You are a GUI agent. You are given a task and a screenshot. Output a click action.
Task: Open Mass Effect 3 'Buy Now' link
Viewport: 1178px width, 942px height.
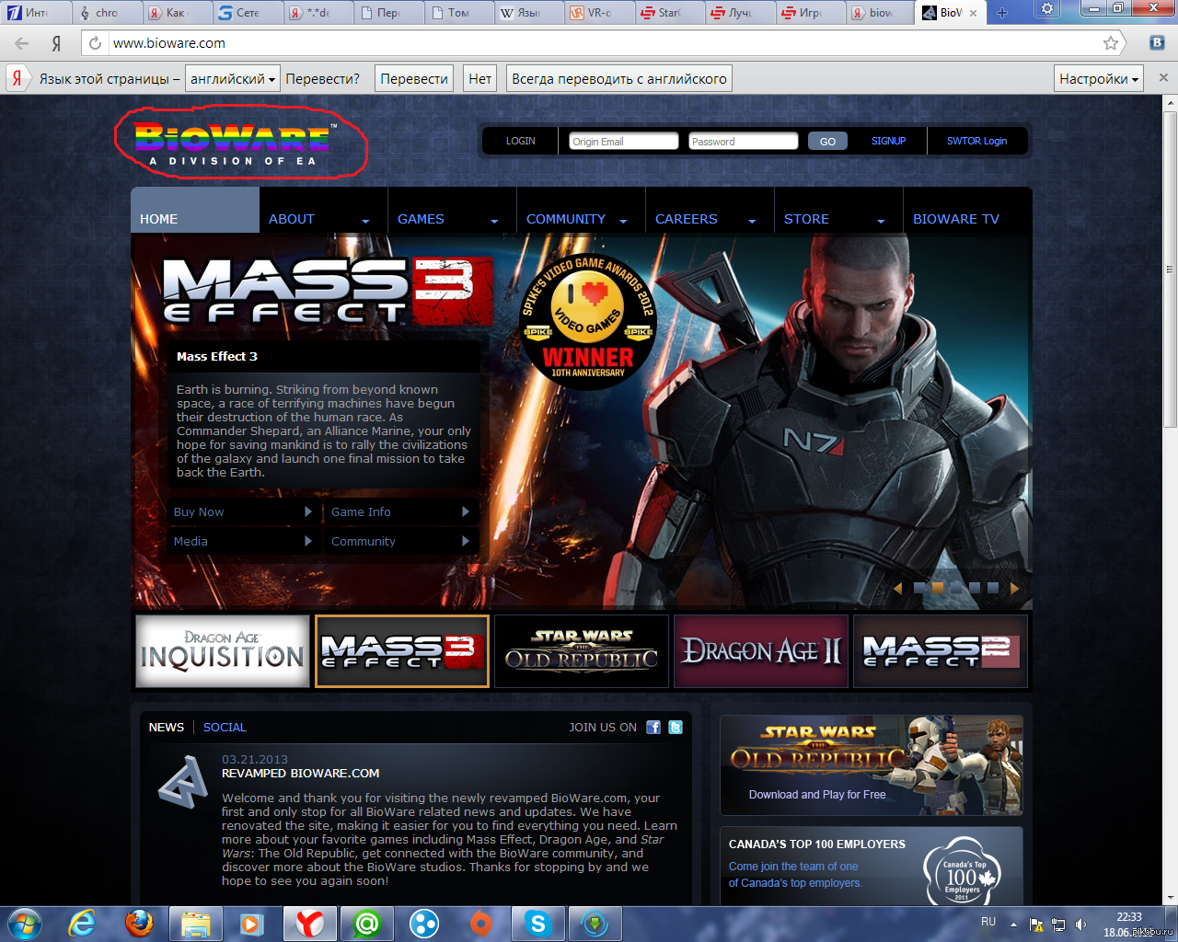click(x=243, y=511)
